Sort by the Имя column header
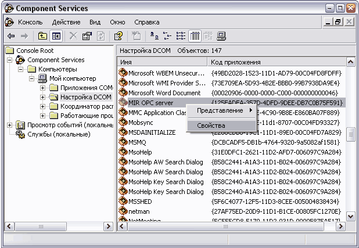Screen dimensions: 359x248 coord(162,62)
